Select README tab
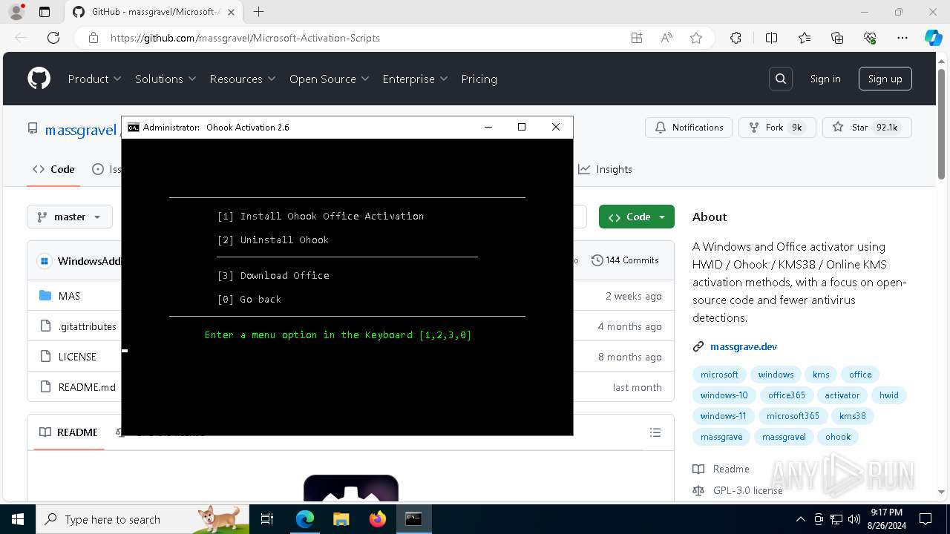 tap(68, 432)
